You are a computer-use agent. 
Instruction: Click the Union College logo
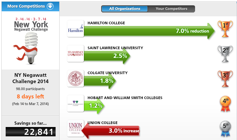pyautogui.click(x=76, y=128)
